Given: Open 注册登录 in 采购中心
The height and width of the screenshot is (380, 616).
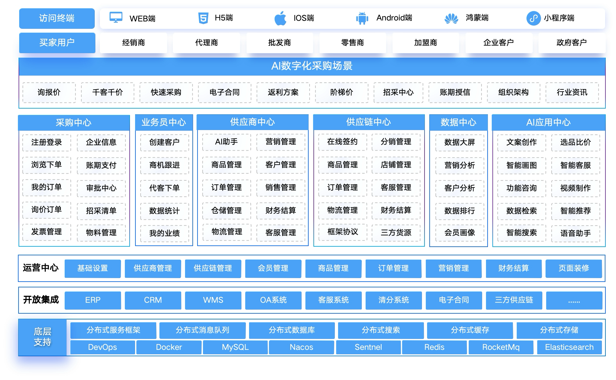Looking at the screenshot, I should [47, 142].
